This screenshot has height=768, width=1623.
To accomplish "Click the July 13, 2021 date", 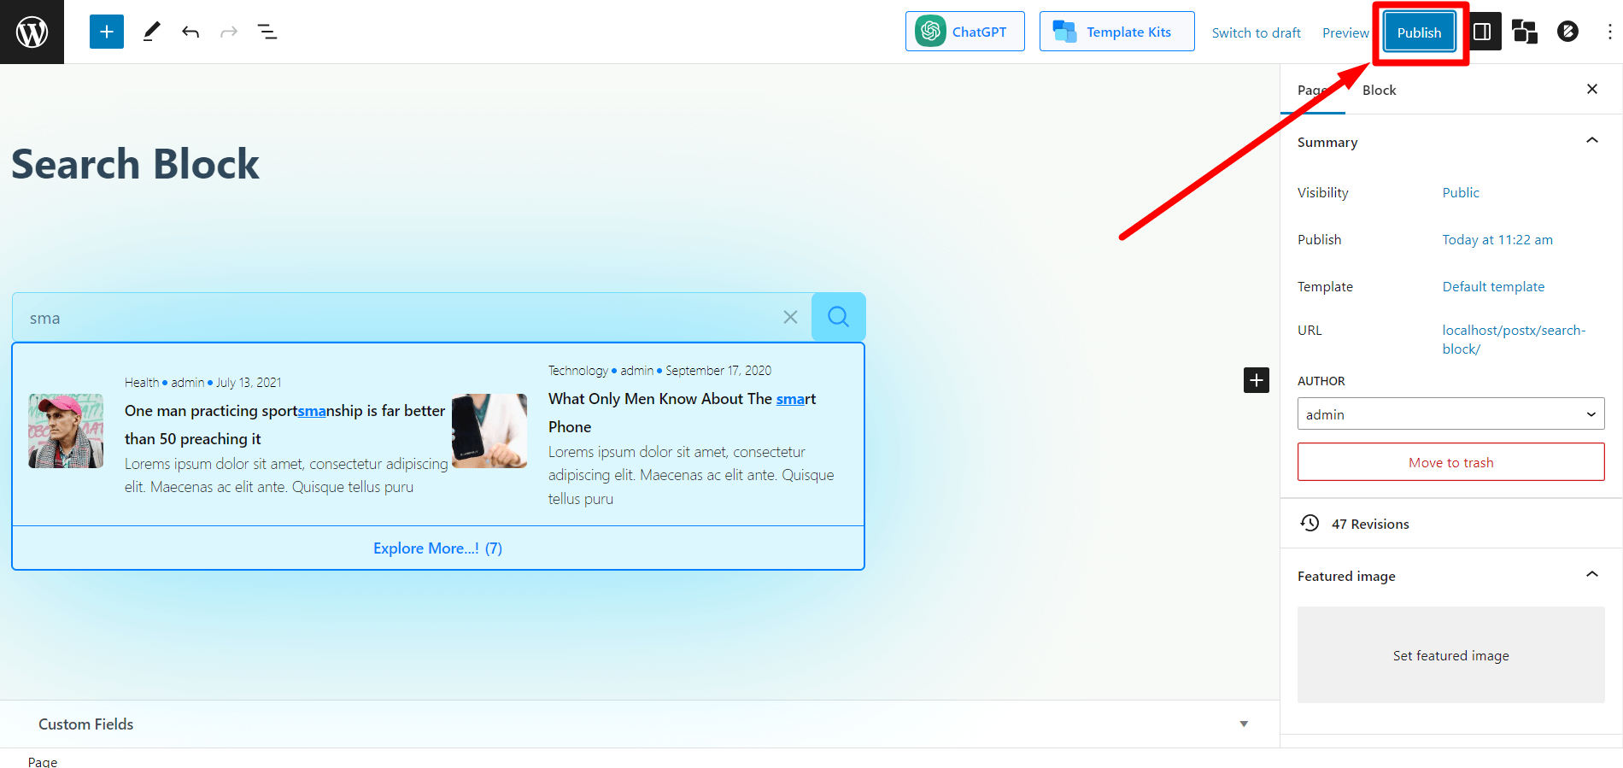I will point(249,383).
